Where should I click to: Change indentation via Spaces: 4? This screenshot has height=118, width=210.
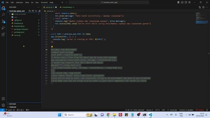point(150,110)
